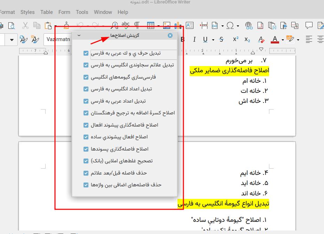Expand the گزینش اصلاح‌ها panel chevron
This screenshot has height=234, width=324.
pyautogui.click(x=79, y=35)
